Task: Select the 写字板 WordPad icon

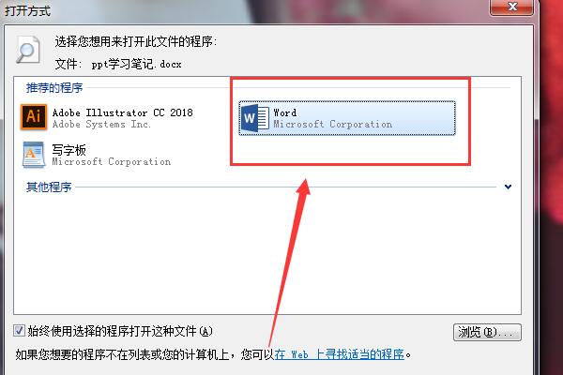Action: pos(34,155)
